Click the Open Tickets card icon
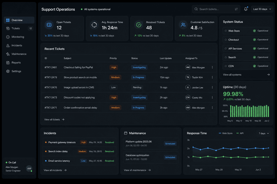This screenshot has height=184, width=277. point(49,25)
